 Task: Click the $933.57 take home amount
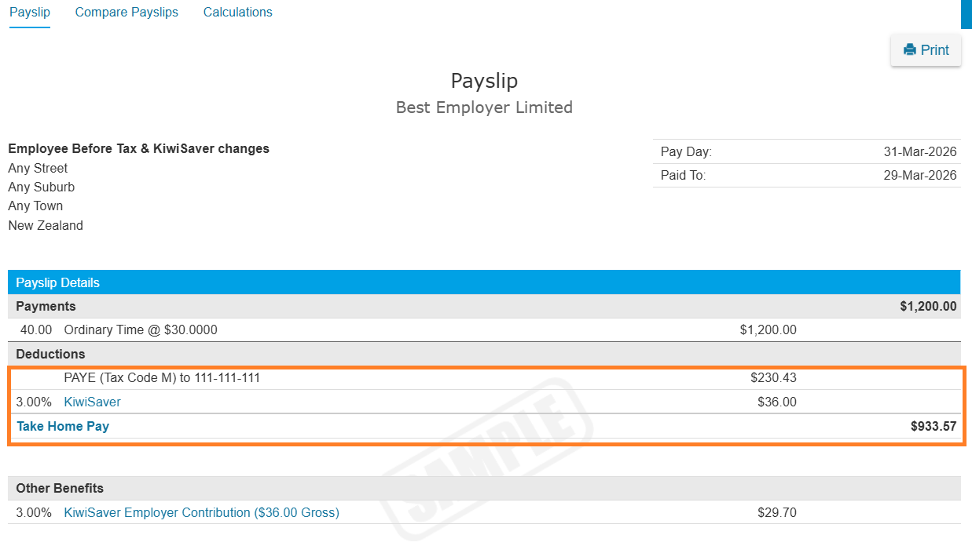(x=933, y=427)
